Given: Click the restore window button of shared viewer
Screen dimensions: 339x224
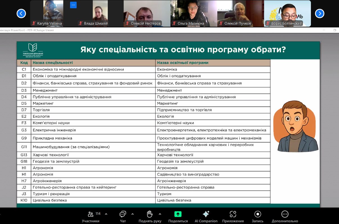Looking at the screenshot, I should [335, 30].
